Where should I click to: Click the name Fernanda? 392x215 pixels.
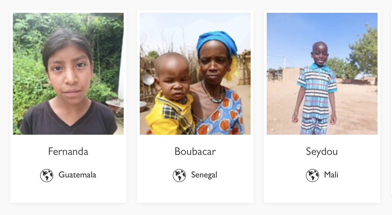click(x=68, y=152)
